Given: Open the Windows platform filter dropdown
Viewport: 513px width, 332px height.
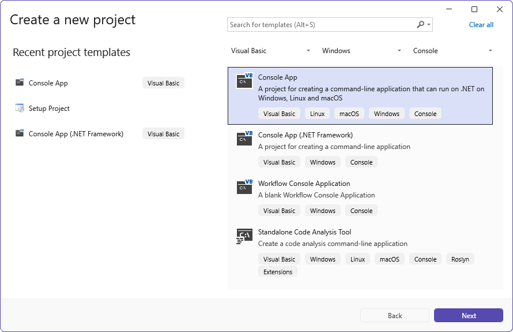Looking at the screenshot, I should tap(361, 51).
